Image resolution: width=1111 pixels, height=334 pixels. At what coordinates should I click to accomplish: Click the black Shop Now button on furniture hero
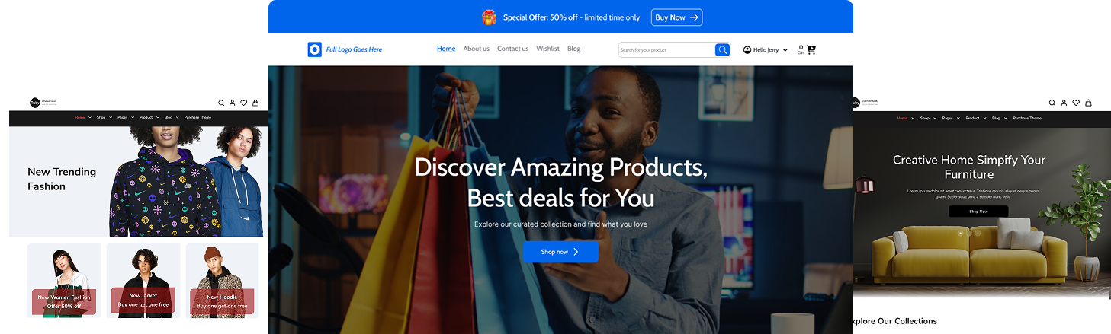tap(978, 212)
